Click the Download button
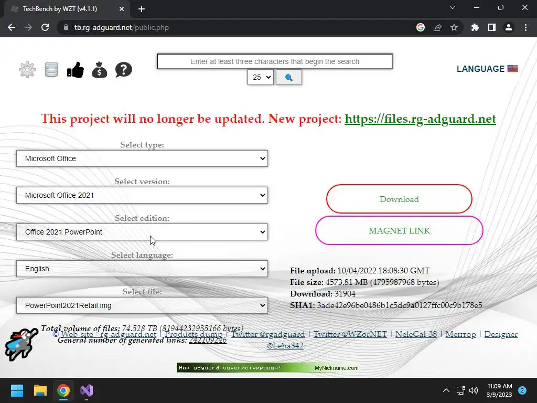The width and height of the screenshot is (537, 403). click(399, 199)
